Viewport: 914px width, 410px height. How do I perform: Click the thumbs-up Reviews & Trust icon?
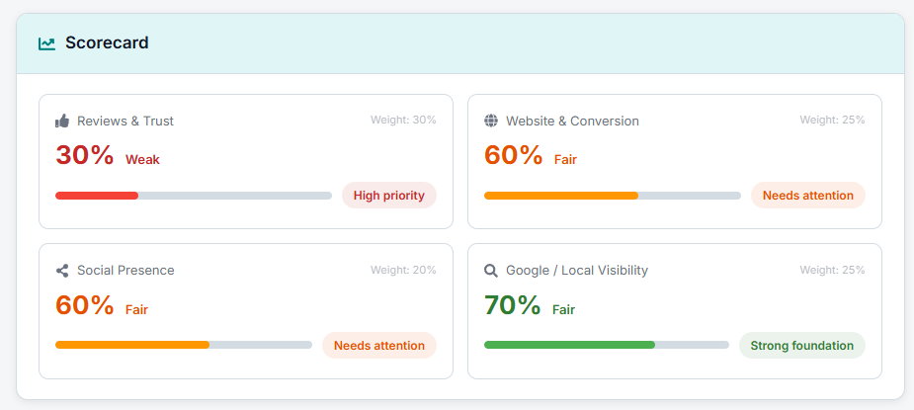62,121
